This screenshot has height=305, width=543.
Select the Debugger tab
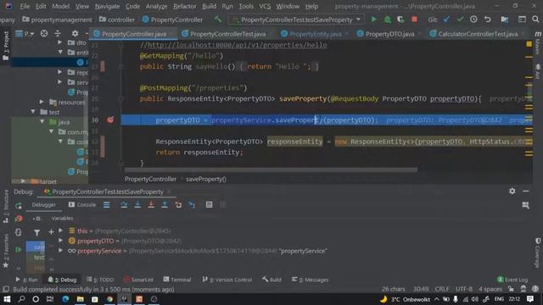(x=43, y=205)
